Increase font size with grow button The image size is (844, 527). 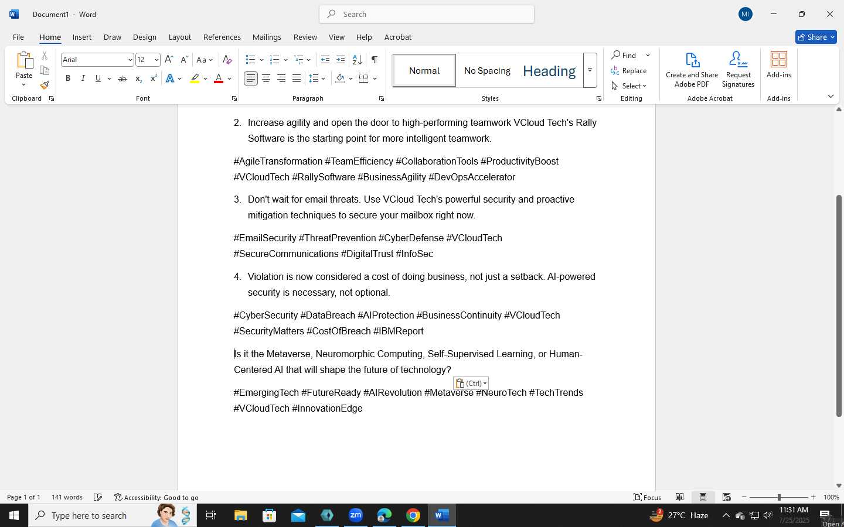169,60
